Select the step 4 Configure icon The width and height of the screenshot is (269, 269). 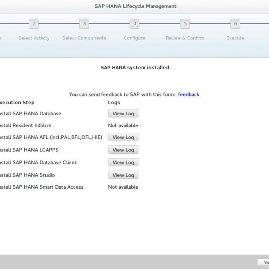click(134, 24)
